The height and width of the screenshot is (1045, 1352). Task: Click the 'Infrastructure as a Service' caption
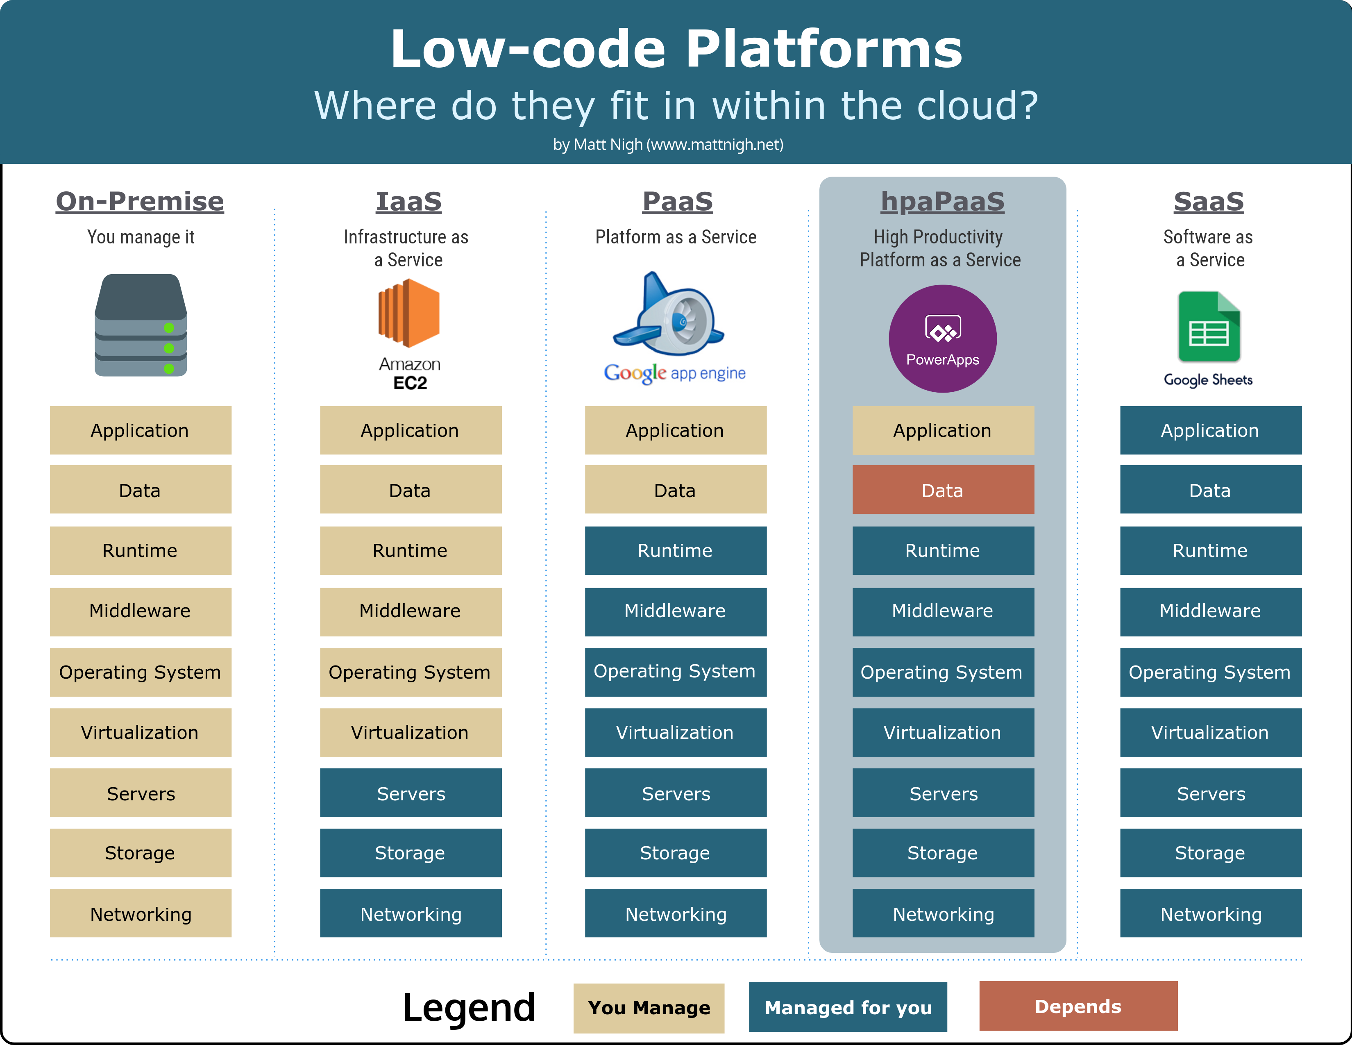pos(406,248)
